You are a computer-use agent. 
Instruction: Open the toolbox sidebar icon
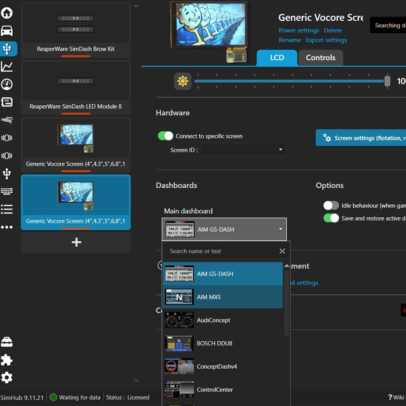pyautogui.click(x=7, y=342)
